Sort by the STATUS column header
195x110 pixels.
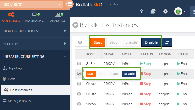click(x=147, y=54)
